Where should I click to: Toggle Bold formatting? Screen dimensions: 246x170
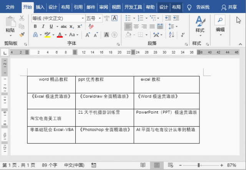pos(35,26)
